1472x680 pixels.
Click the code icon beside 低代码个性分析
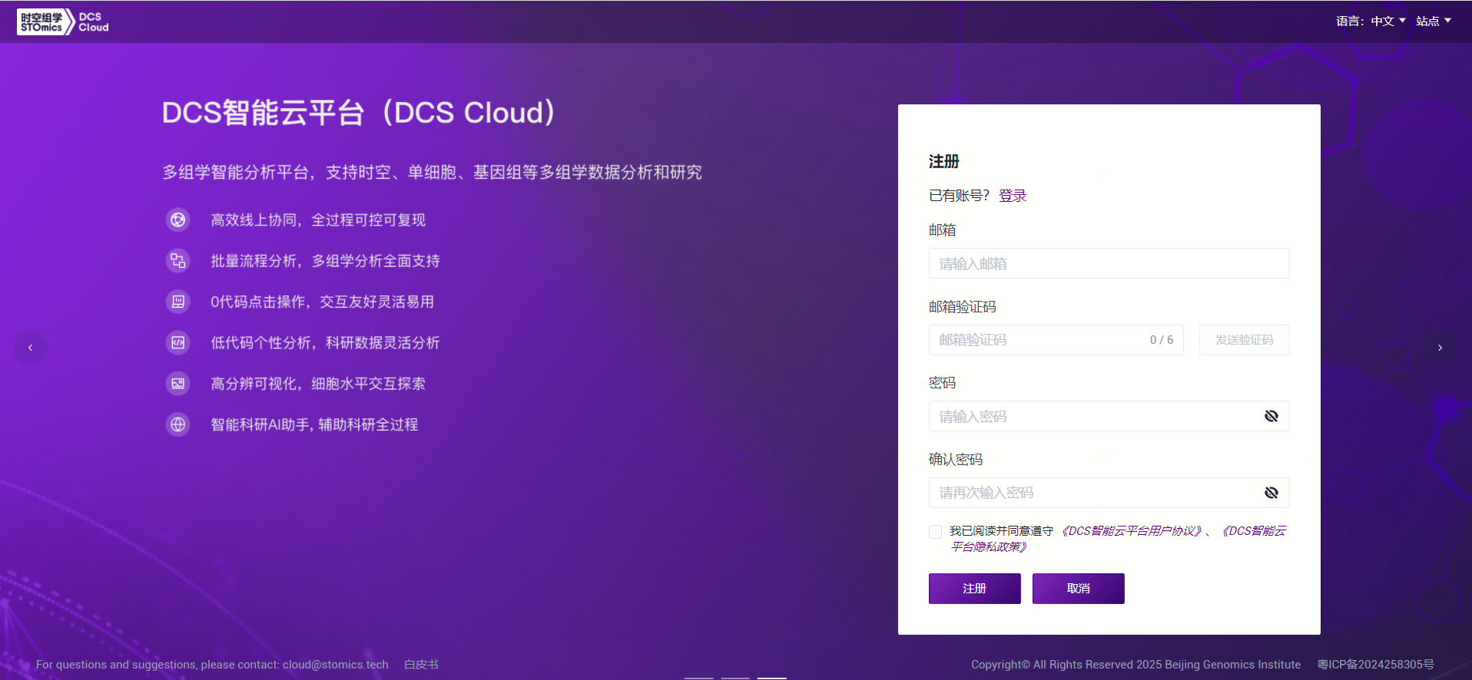[178, 342]
